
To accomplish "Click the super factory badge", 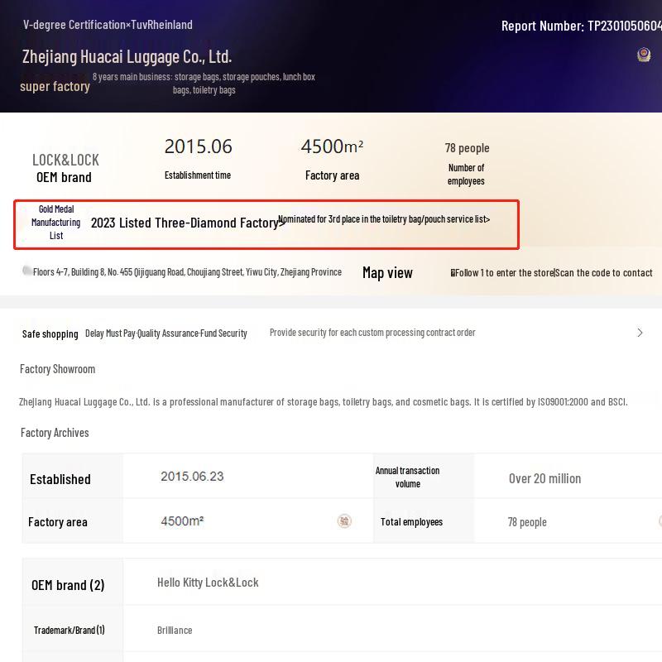I will tap(55, 86).
